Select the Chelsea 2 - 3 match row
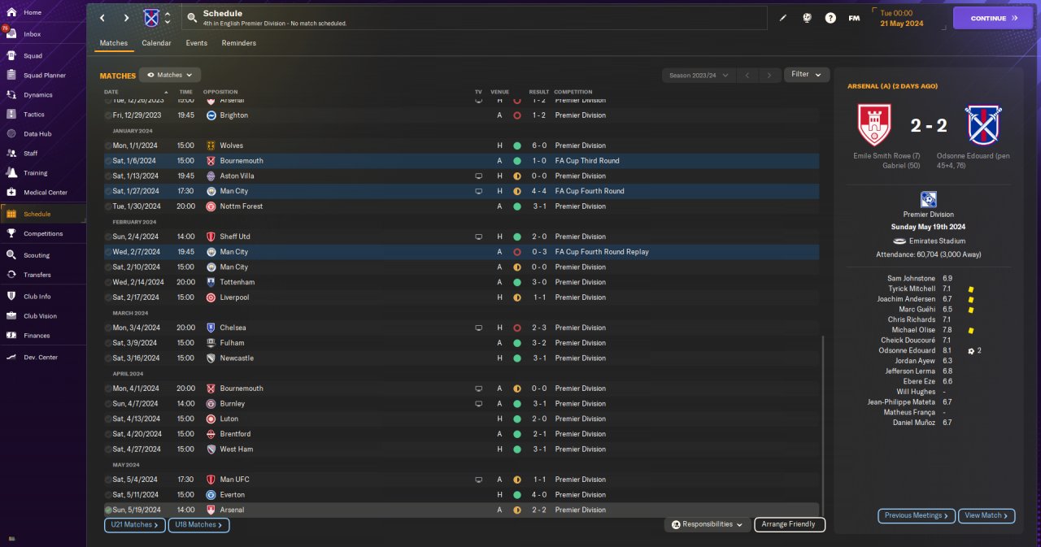The height and width of the screenshot is (547, 1041). point(461,328)
